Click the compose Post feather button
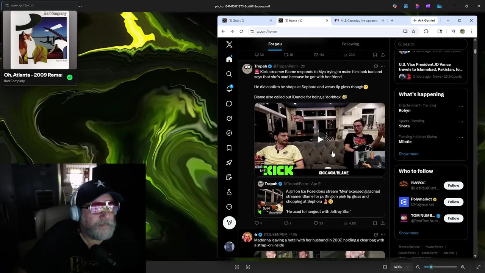 [229, 223]
